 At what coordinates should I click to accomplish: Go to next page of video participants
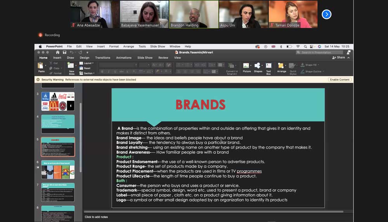[326, 14]
